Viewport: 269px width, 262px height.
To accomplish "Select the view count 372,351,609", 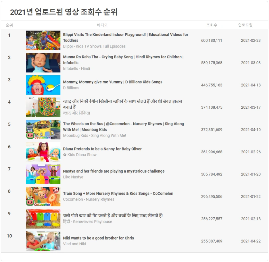I will [212, 130].
